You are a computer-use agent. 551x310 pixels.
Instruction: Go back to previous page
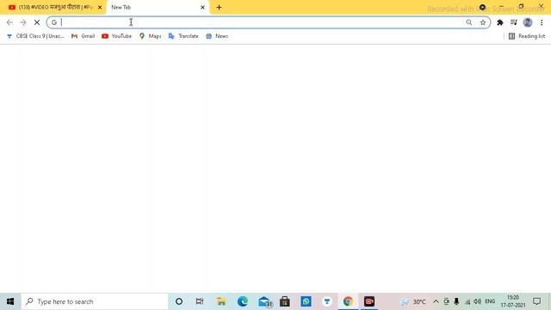click(9, 22)
